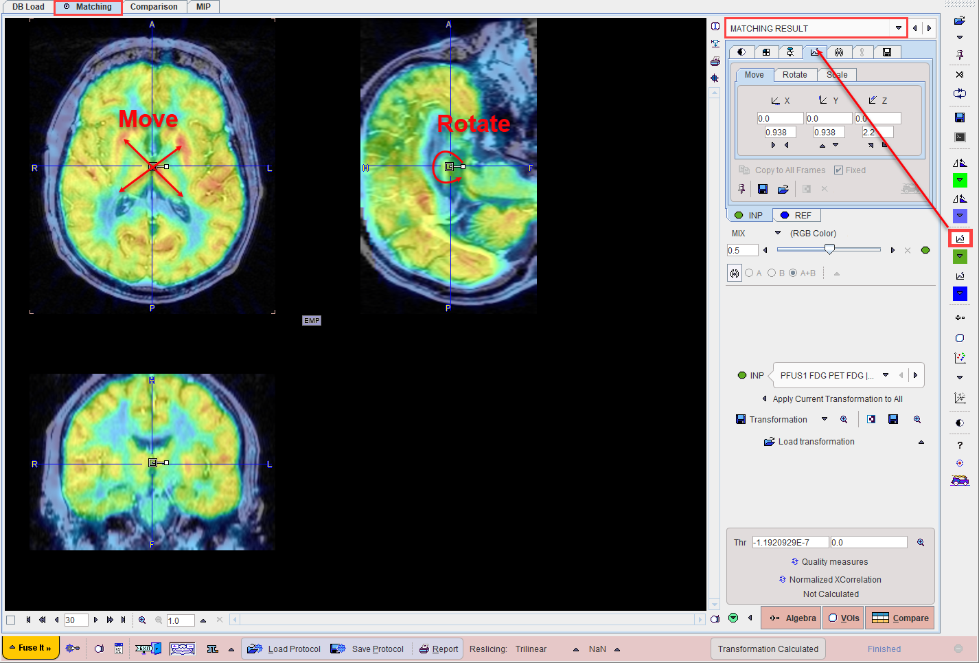Open the NaN options arrow
The height and width of the screenshot is (663, 979).
617,649
